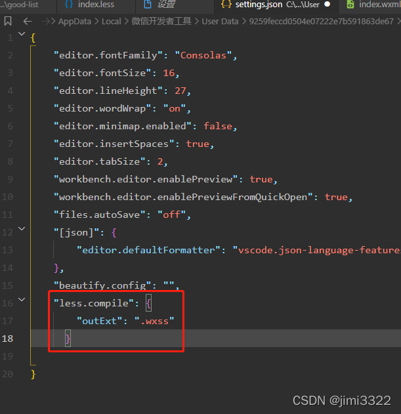Click the lineHeight value 27
The width and height of the screenshot is (401, 414).
[x=180, y=91]
